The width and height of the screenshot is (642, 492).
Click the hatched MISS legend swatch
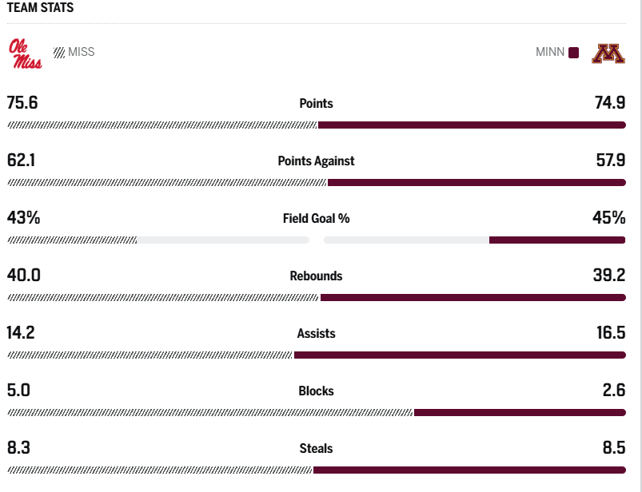pyautogui.click(x=59, y=53)
